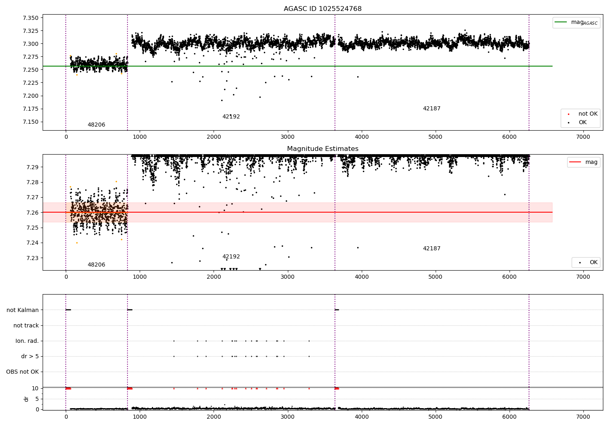Select the mag AGASC legend entry
The width and height of the screenshot is (609, 426).
pyautogui.click(x=577, y=22)
